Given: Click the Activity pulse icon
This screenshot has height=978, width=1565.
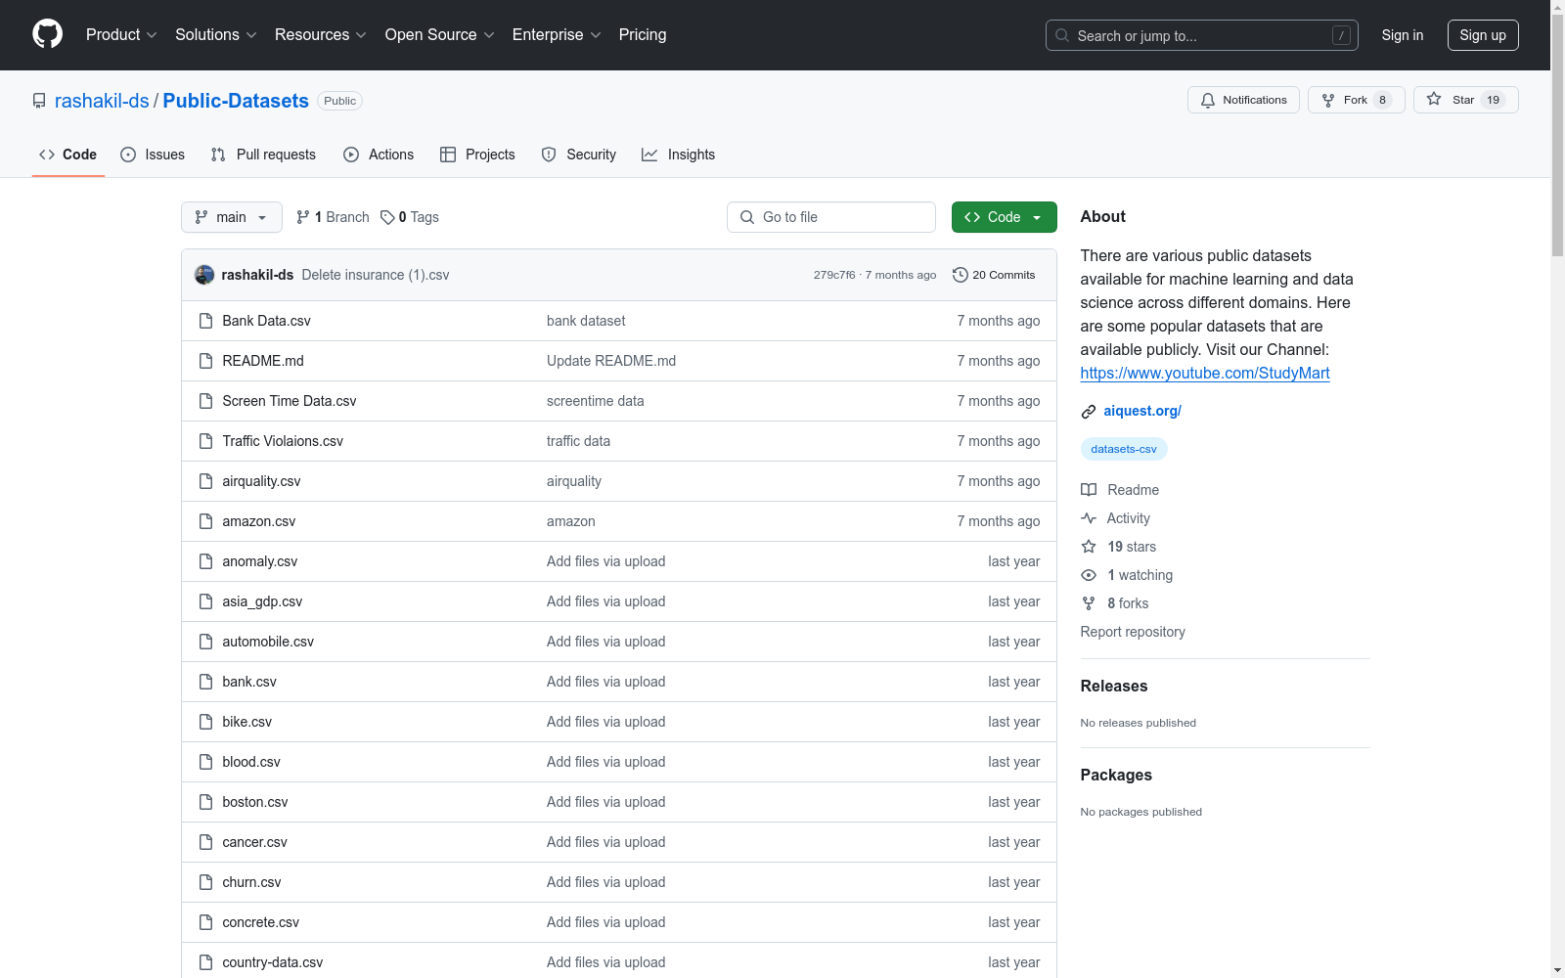Looking at the screenshot, I should click(x=1089, y=518).
